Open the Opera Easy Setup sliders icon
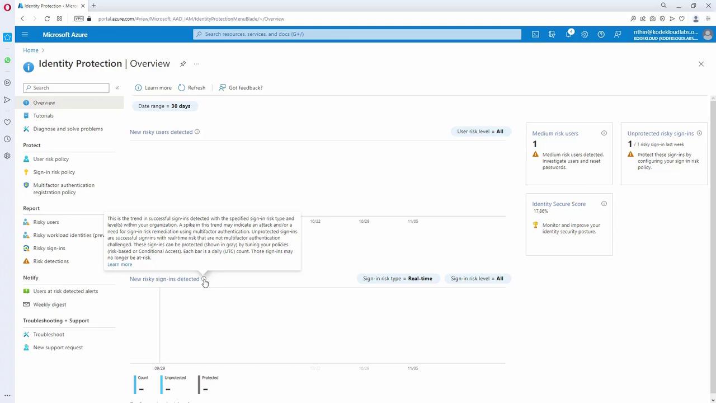The height and width of the screenshot is (403, 716). (x=708, y=18)
